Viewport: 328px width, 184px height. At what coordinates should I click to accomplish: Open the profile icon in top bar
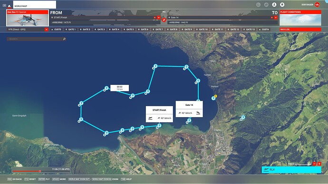[274, 5]
